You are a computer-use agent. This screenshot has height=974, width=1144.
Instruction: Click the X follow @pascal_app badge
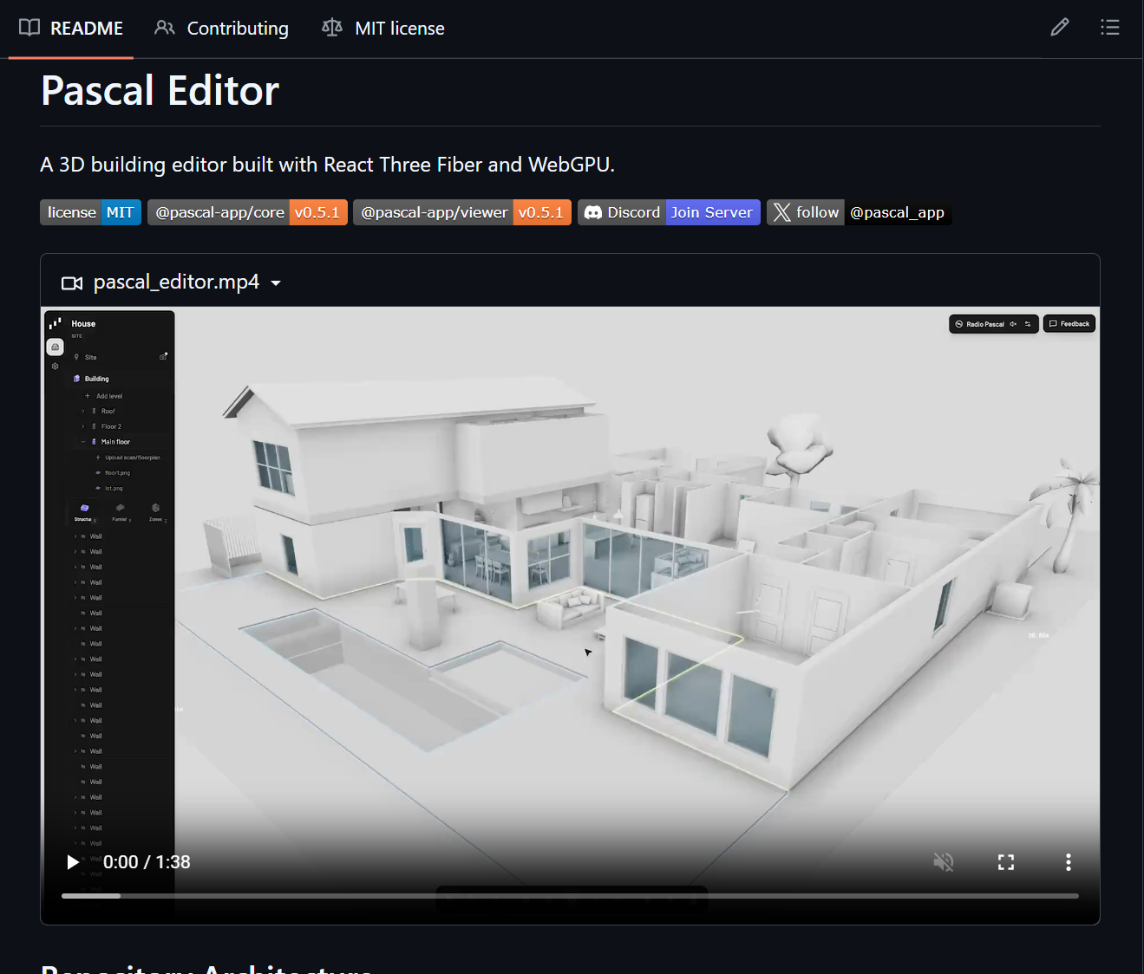point(859,212)
